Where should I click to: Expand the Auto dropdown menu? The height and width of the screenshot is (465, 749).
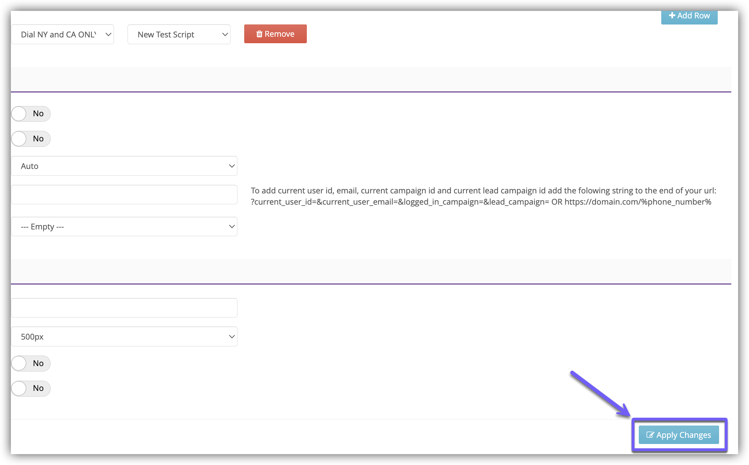point(124,166)
